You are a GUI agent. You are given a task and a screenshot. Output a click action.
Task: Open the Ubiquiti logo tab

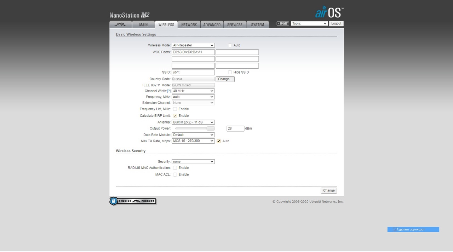point(121,24)
